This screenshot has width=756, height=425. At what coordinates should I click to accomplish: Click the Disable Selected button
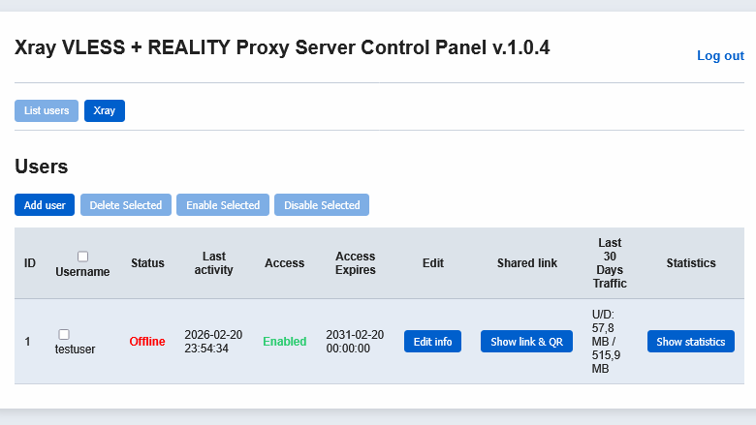322,205
